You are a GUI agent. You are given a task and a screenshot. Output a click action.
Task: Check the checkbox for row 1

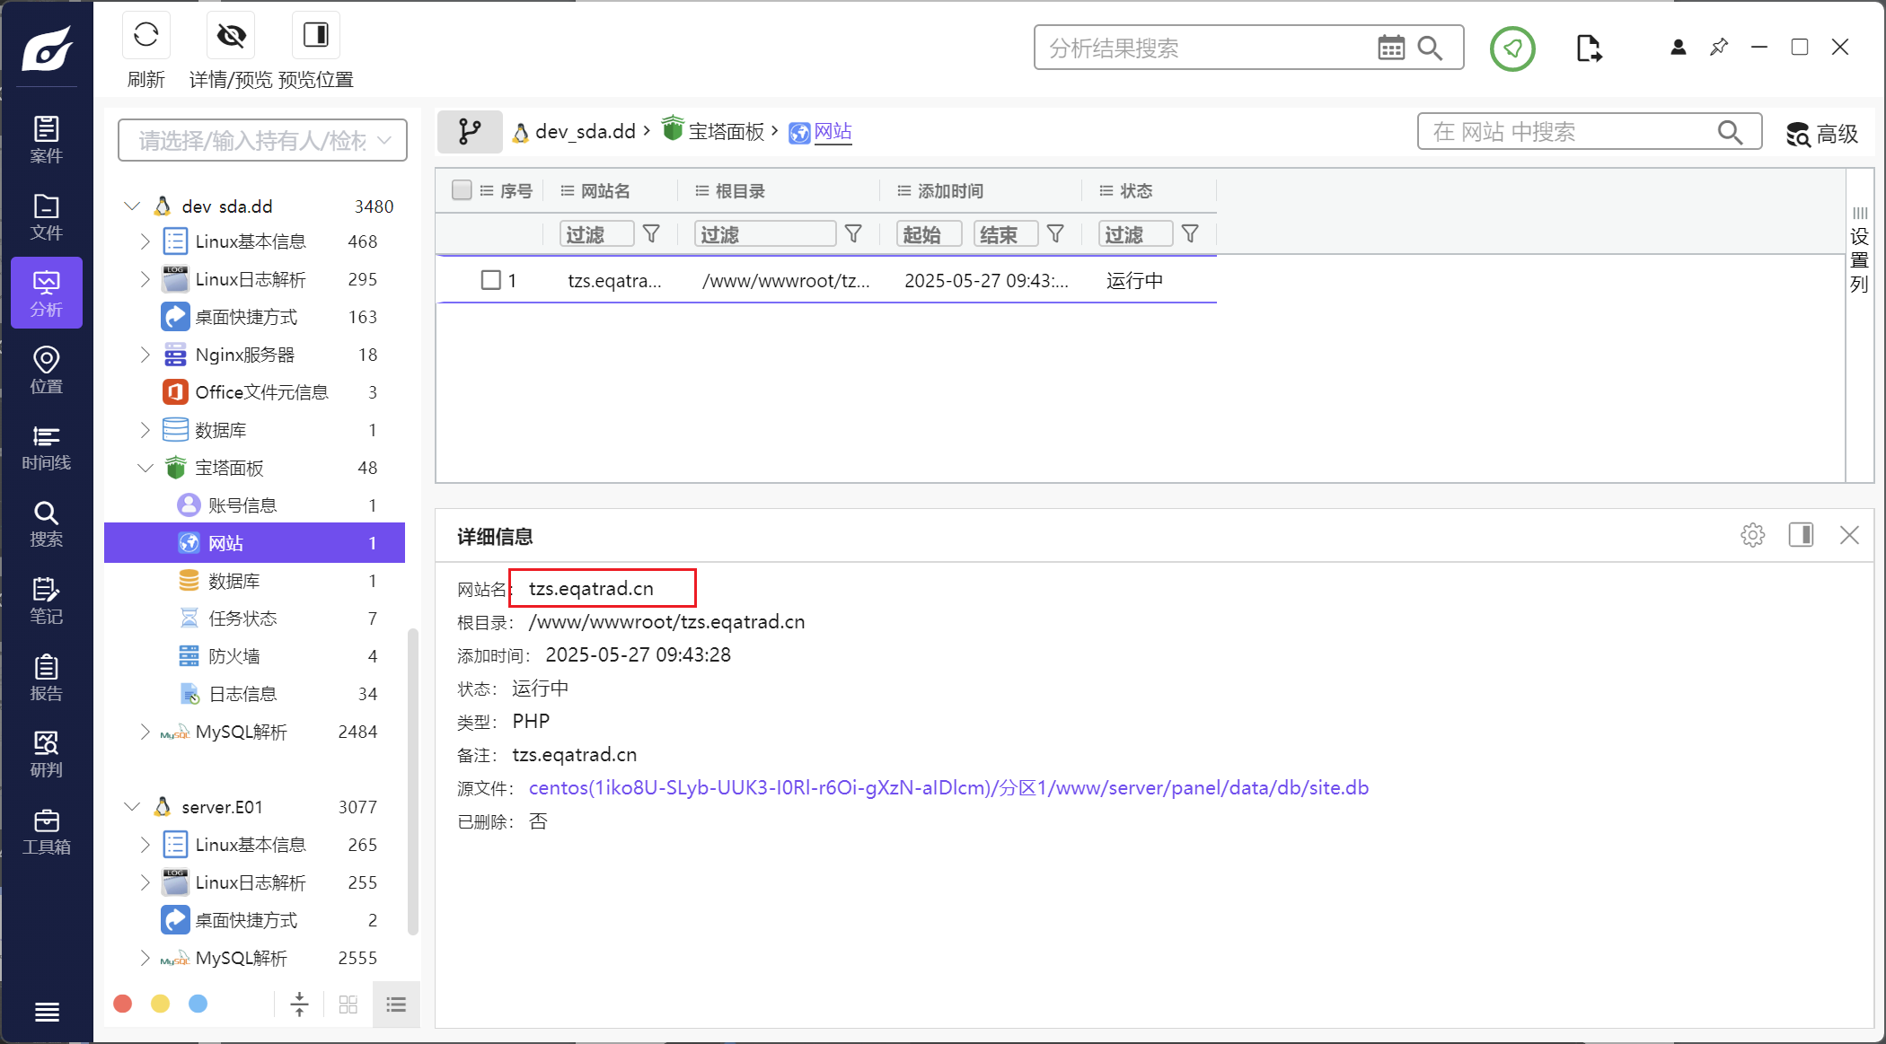point(490,280)
